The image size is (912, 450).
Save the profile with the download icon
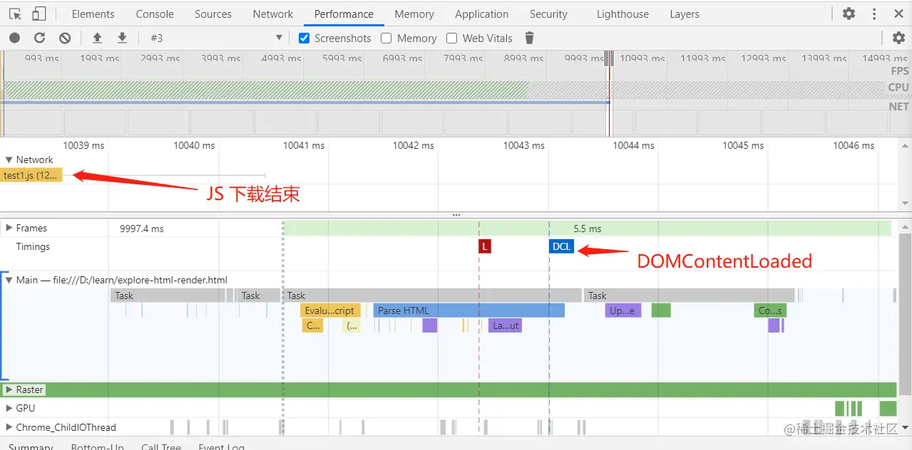point(122,38)
